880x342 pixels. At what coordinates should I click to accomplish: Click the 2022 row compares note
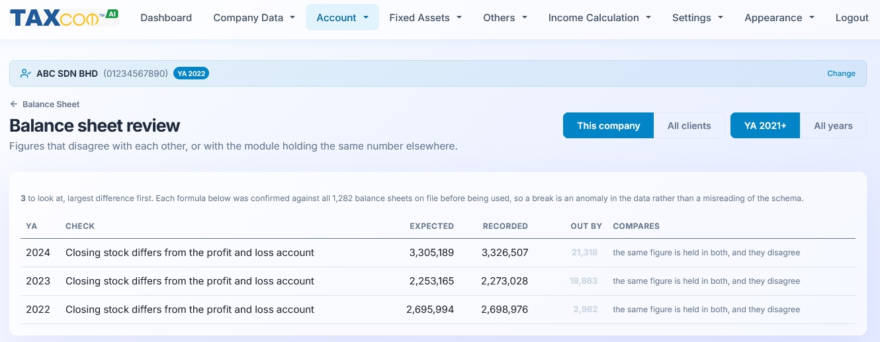(x=707, y=310)
